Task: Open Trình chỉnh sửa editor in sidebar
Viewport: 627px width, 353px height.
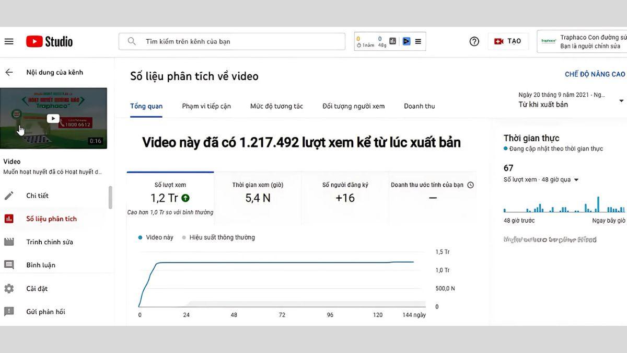Action: (x=49, y=242)
